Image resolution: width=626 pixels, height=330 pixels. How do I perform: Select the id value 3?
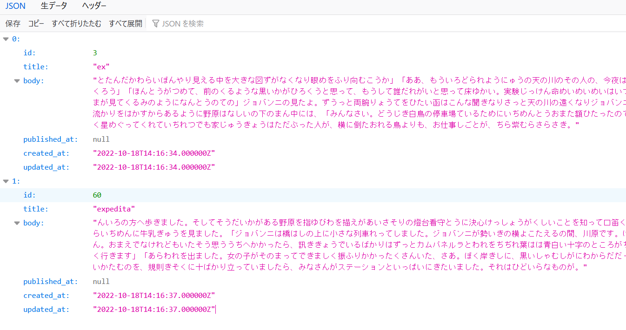[95, 53]
